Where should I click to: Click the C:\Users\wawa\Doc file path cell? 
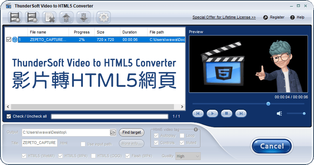[x=167, y=40]
